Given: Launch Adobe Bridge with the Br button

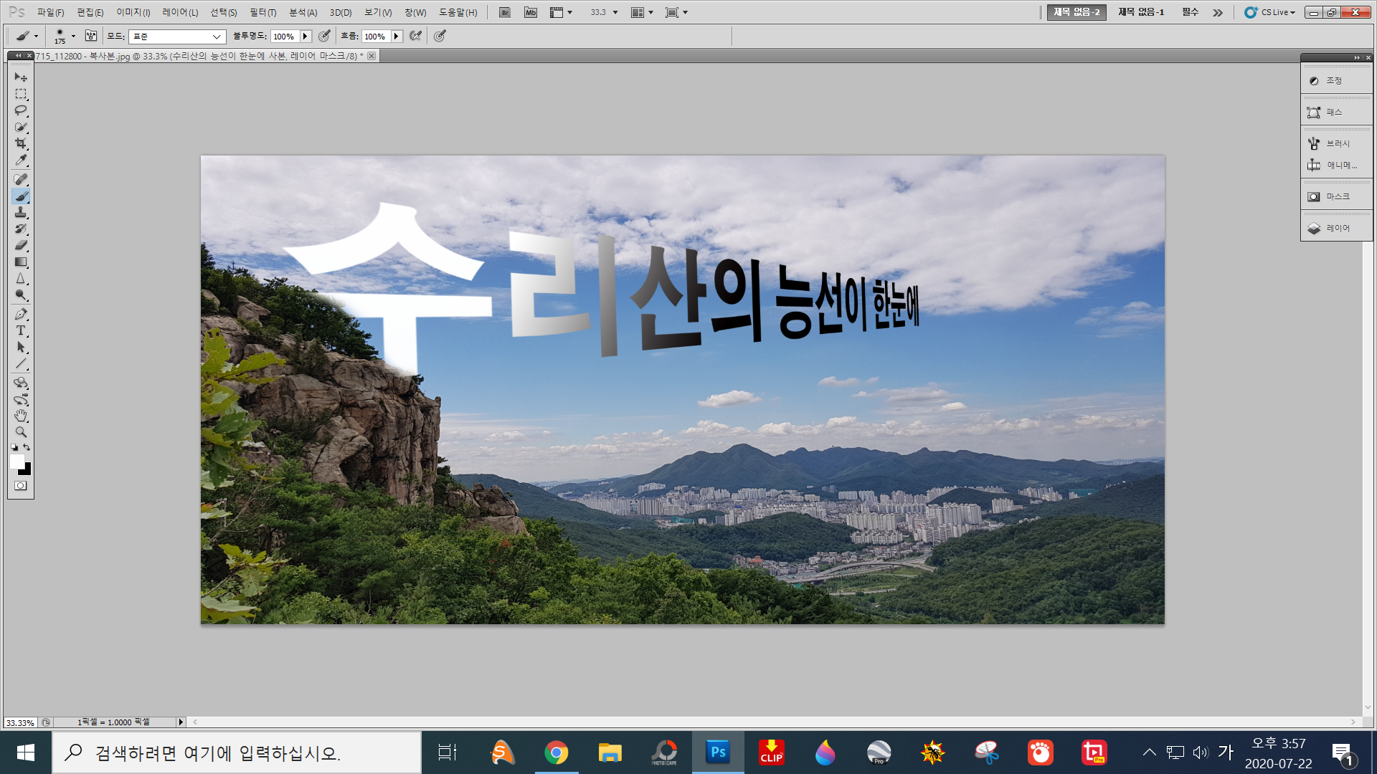Looking at the screenshot, I should [504, 12].
